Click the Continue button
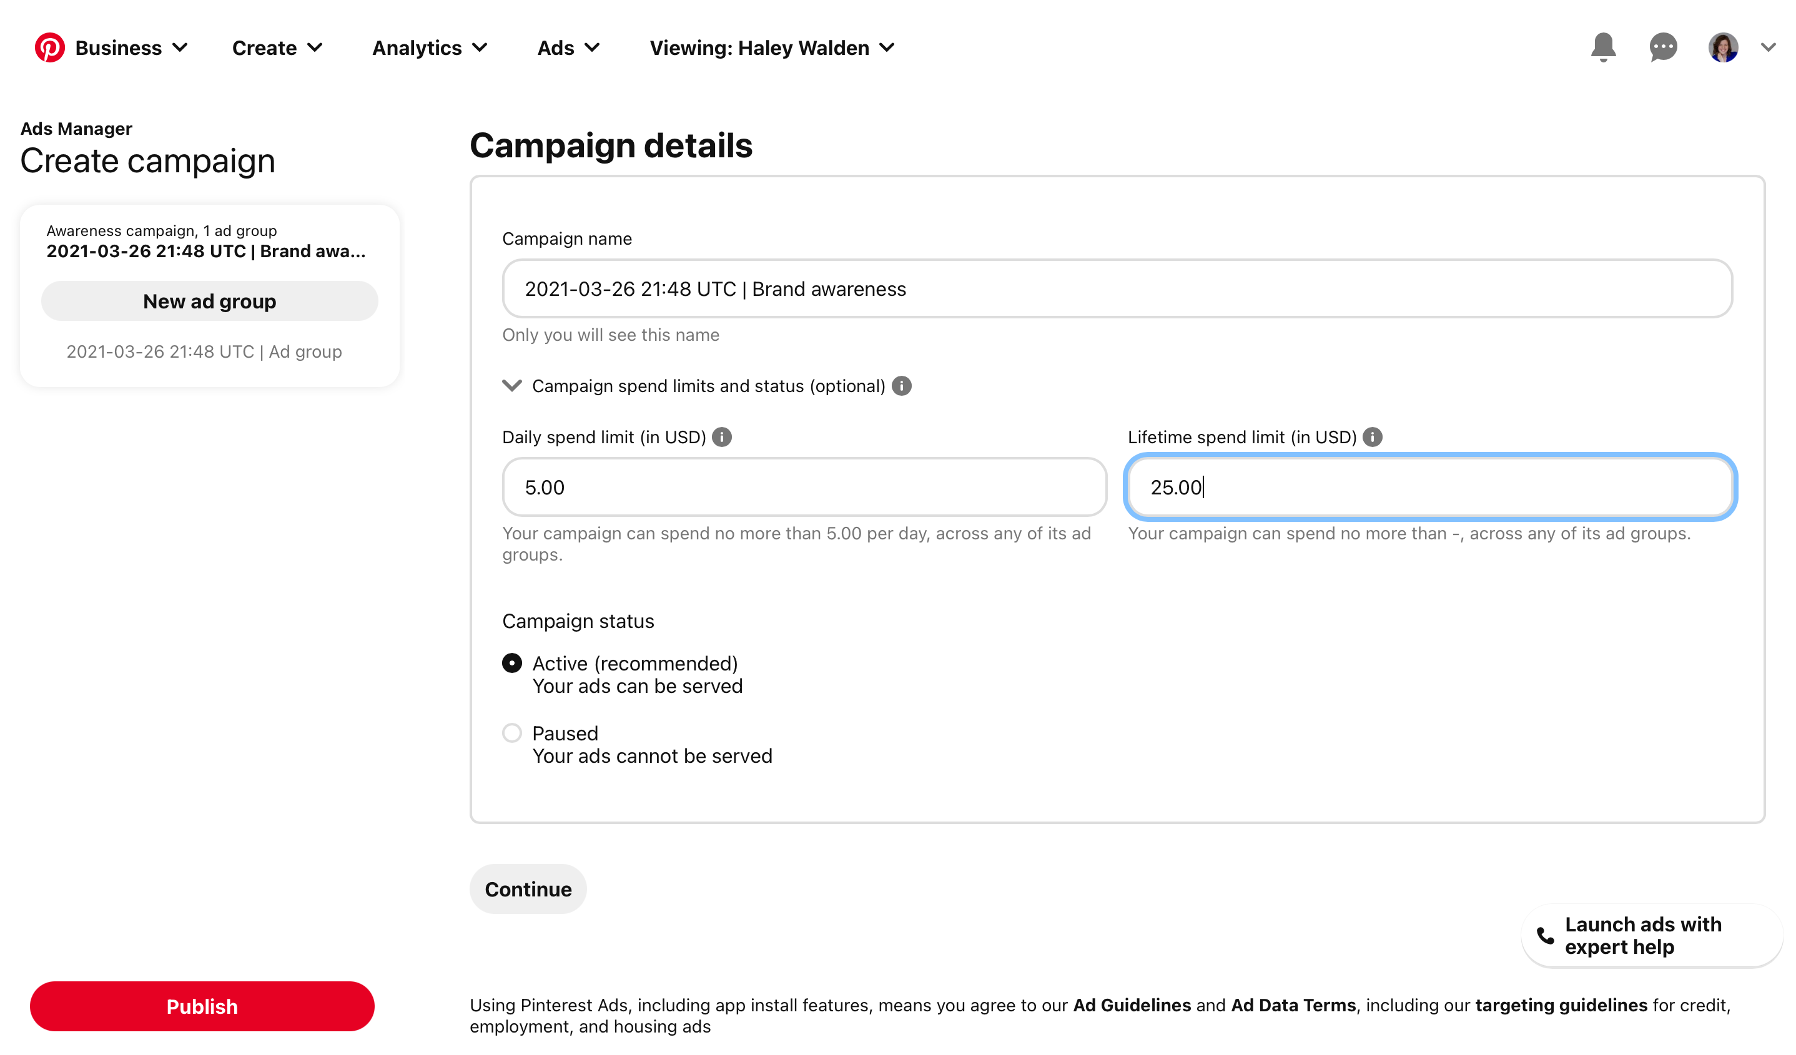The width and height of the screenshot is (1796, 1055). click(x=528, y=889)
